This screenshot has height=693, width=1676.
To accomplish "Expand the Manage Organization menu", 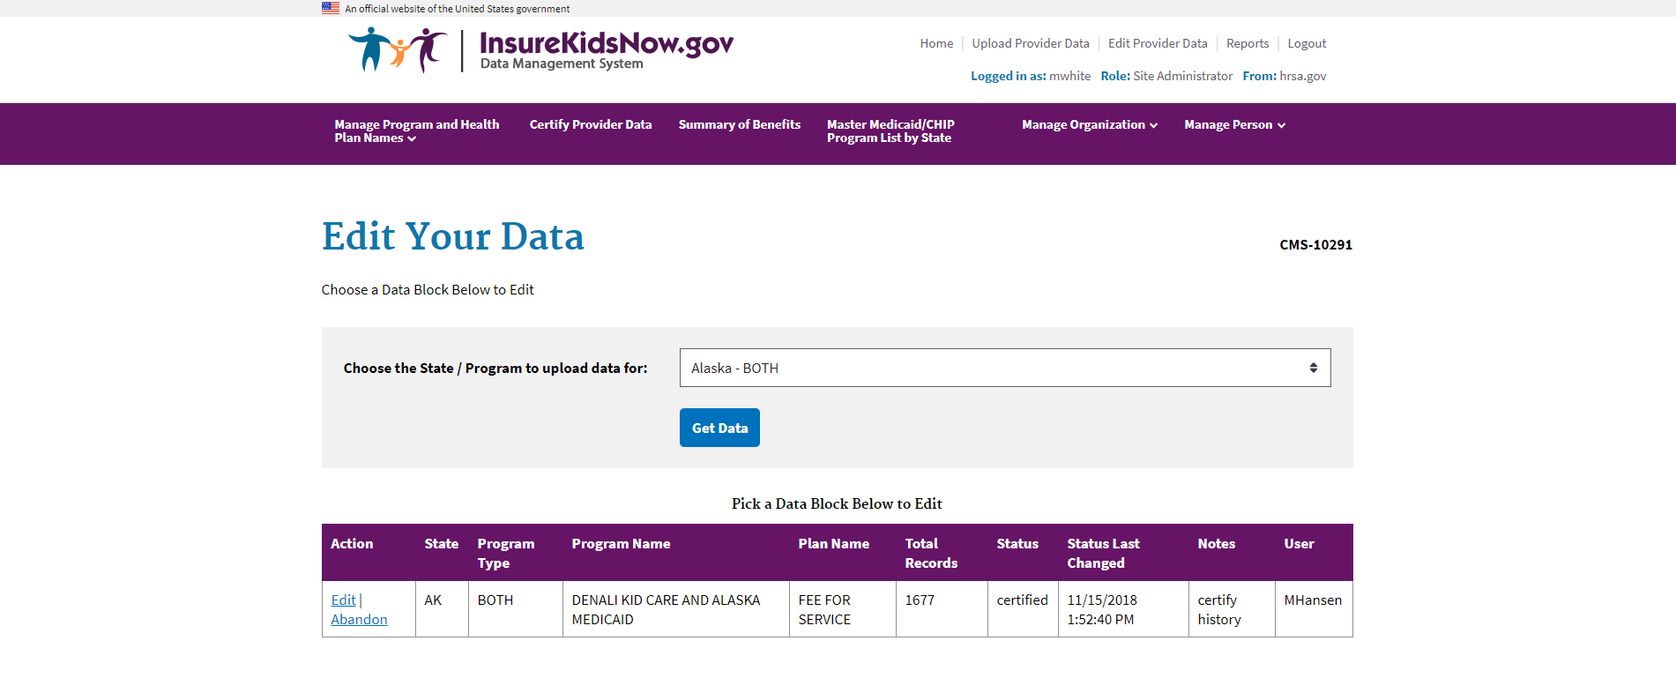I will point(1089,125).
